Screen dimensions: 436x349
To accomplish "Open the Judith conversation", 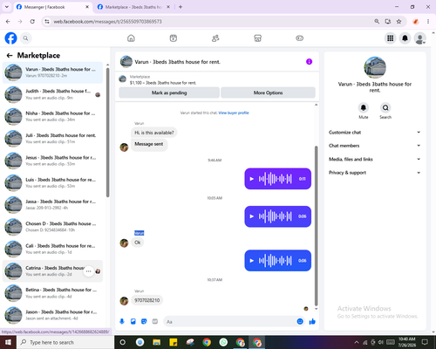I will 52,94.
